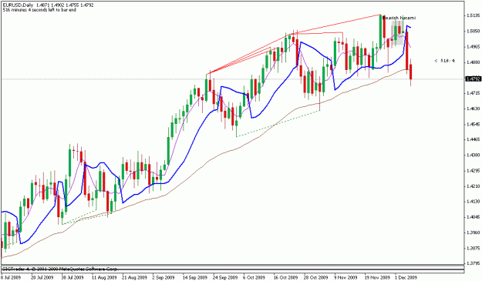Viewport: 482px width, 281px height.
Task: Click the 1.4295 price axis label
Action: (474, 171)
